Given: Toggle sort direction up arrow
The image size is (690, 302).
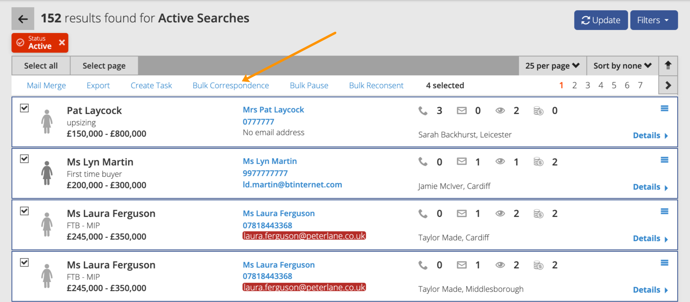Looking at the screenshot, I should pos(668,65).
